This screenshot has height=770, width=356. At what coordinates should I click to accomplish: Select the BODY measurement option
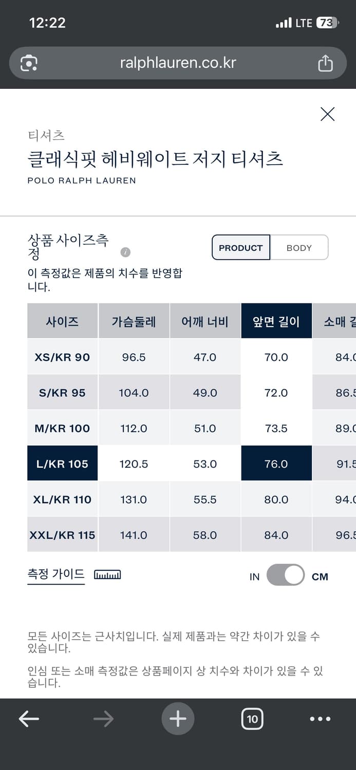pos(299,247)
